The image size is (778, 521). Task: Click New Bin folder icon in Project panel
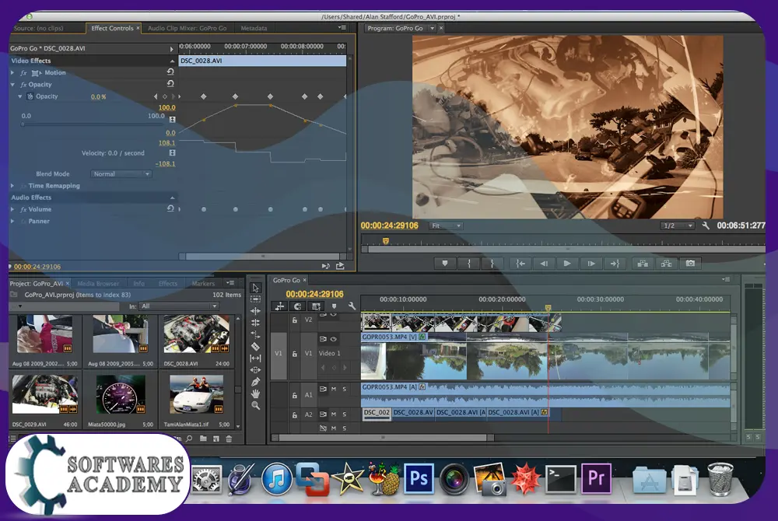pyautogui.click(x=203, y=439)
